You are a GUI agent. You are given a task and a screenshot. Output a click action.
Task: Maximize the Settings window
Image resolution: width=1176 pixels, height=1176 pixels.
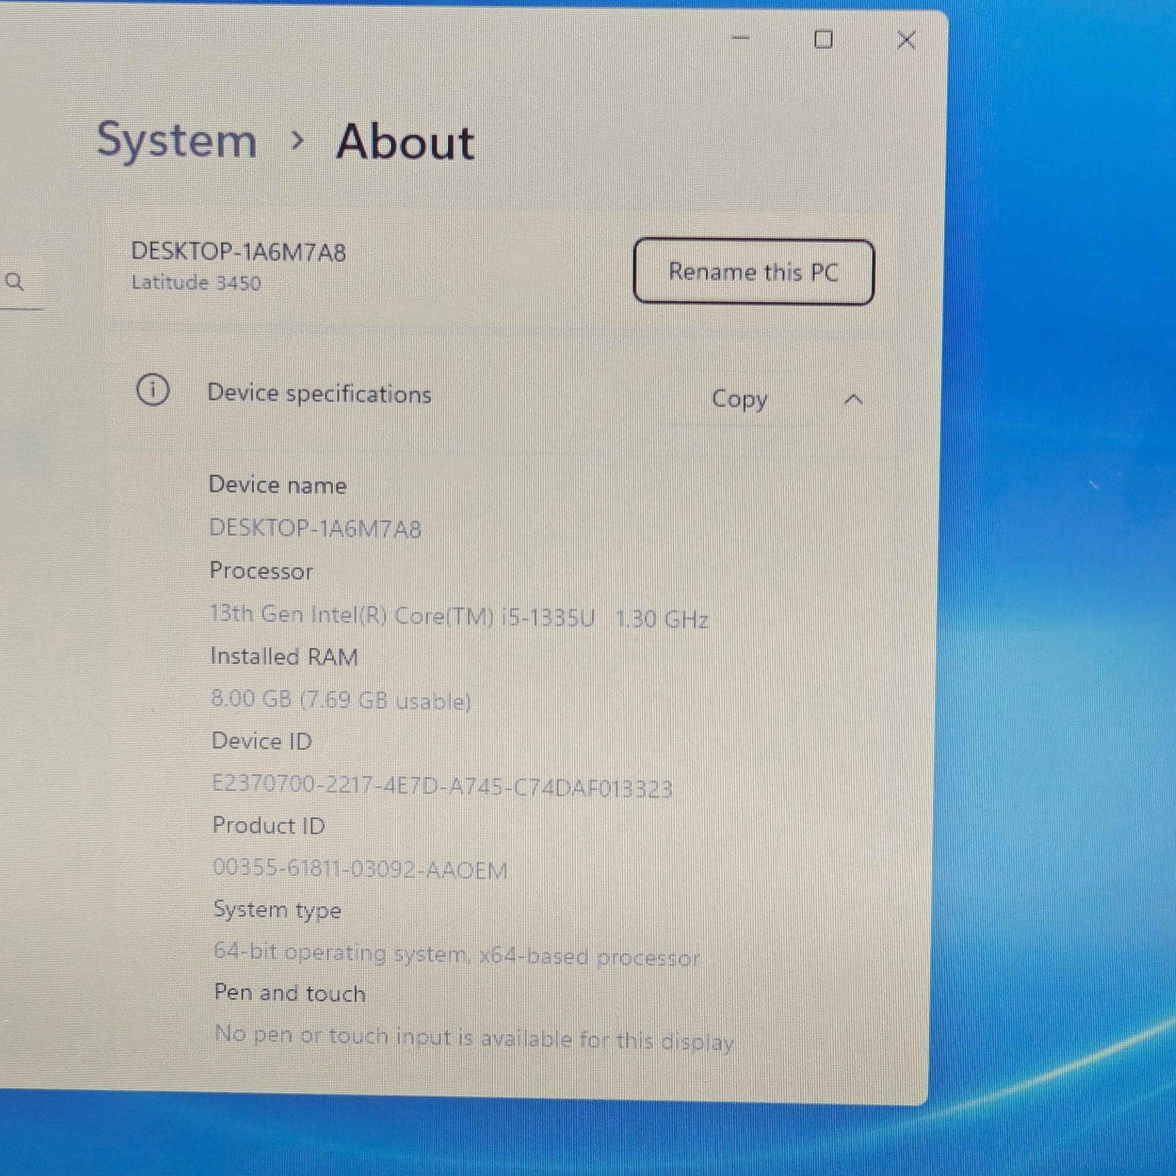click(x=823, y=39)
